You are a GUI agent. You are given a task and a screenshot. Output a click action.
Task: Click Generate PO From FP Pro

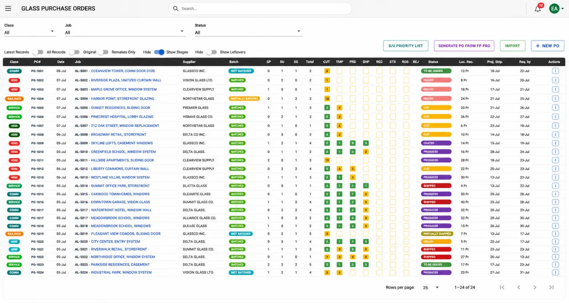pos(464,46)
